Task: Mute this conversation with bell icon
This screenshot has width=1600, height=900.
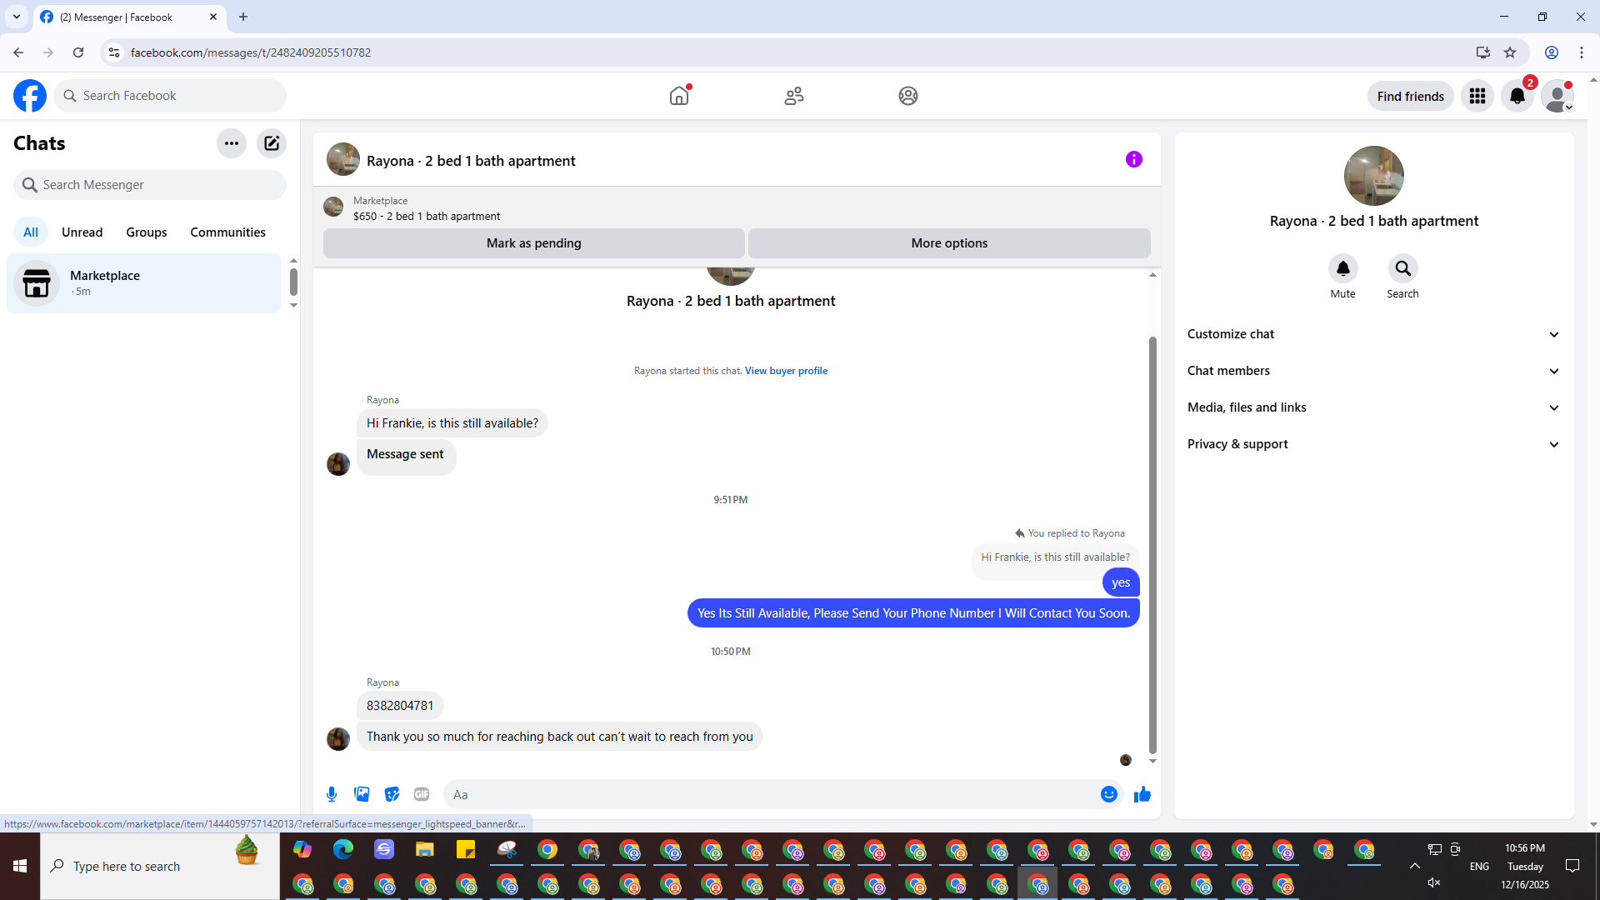Action: [x=1343, y=268]
